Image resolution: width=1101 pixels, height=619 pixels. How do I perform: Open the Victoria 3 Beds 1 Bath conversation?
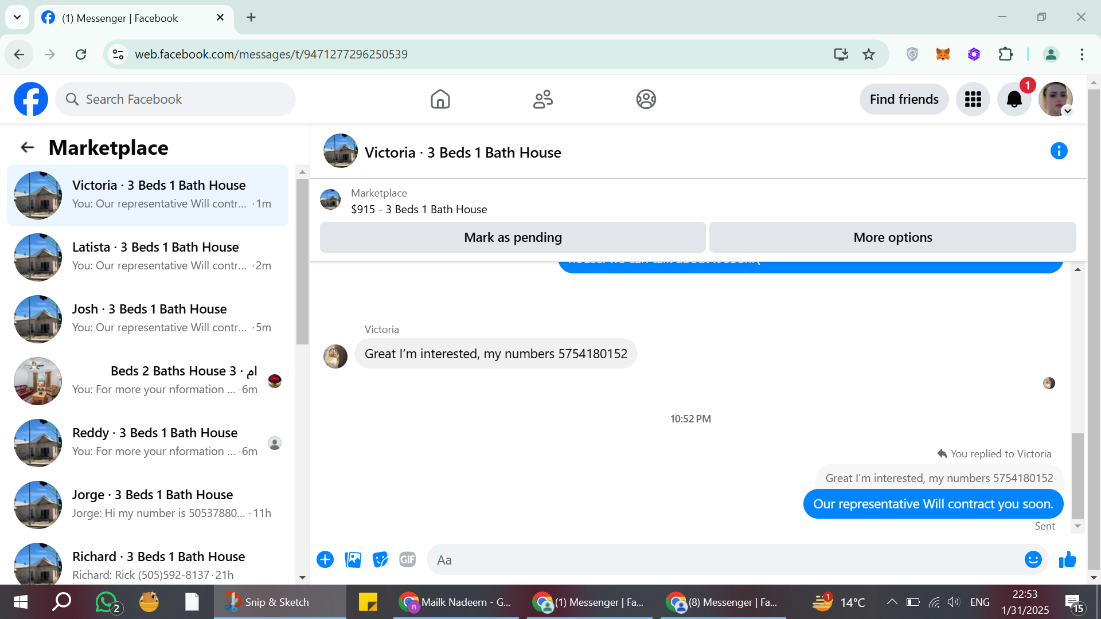(147, 195)
